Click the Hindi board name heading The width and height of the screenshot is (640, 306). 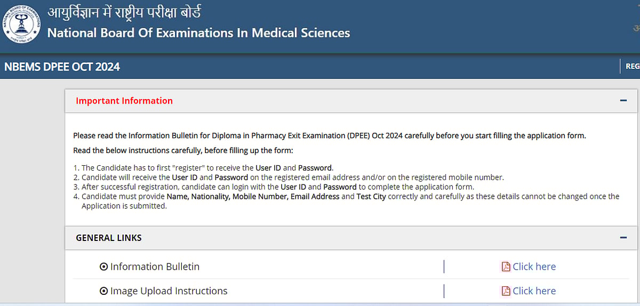pyautogui.click(x=124, y=13)
